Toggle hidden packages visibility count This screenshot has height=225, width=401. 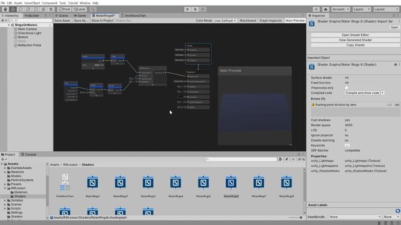point(301,159)
